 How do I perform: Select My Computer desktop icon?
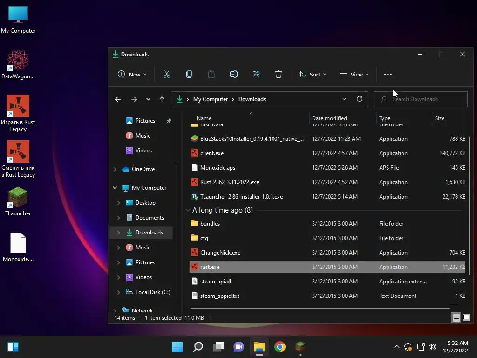18,20
